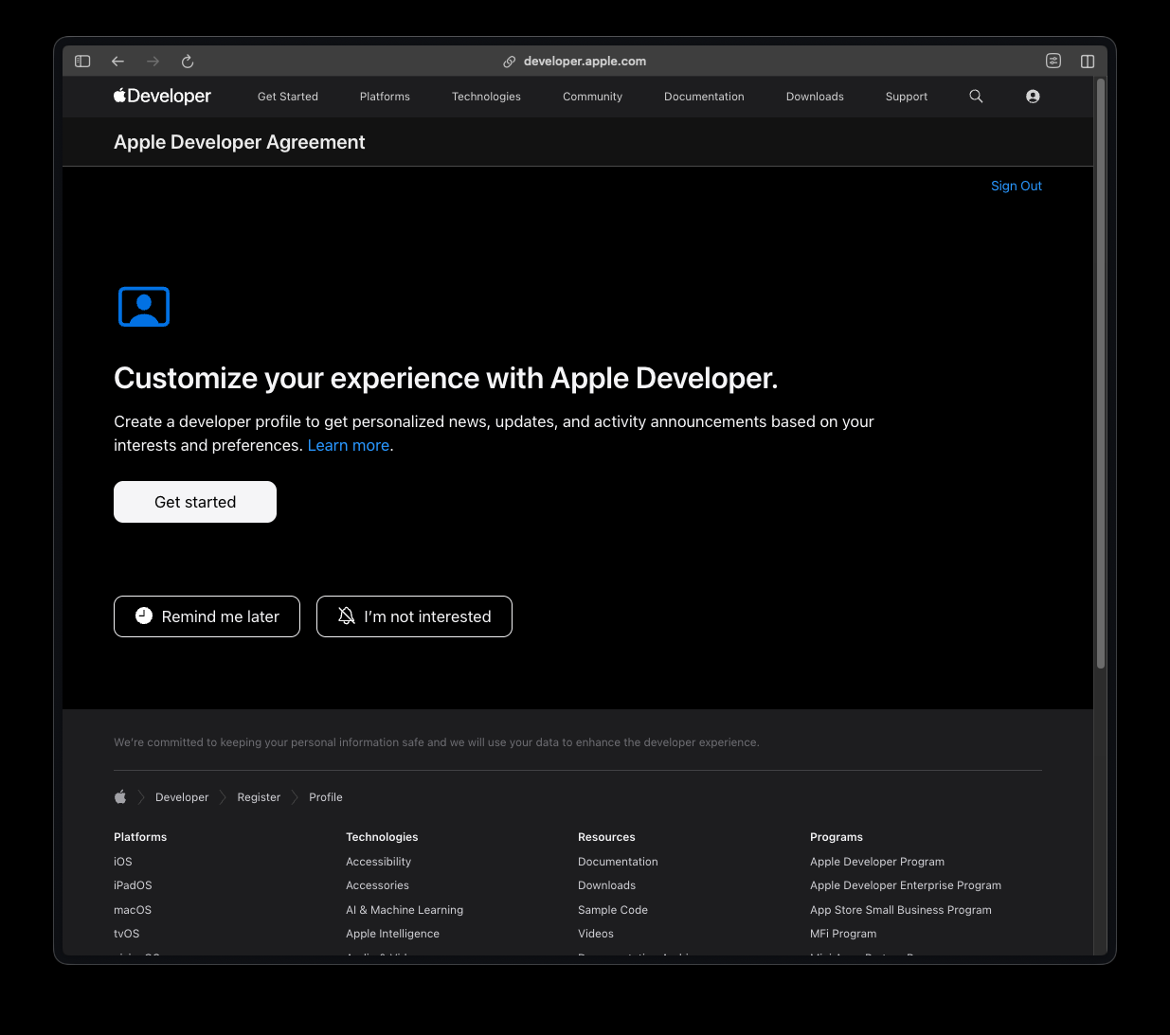1170x1035 pixels.
Task: Open the MFi Program link
Action: (843, 934)
